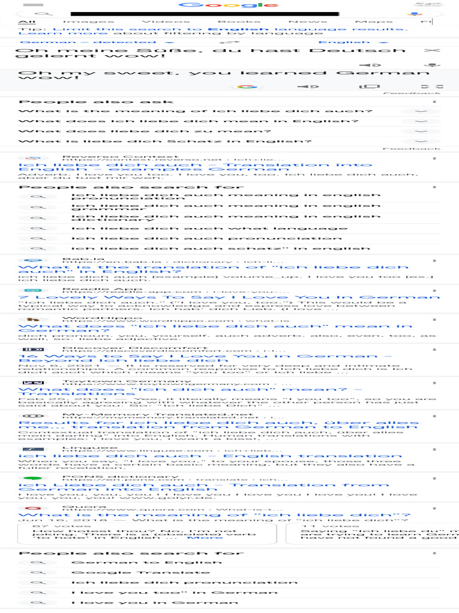The height and width of the screenshot is (613, 459).
Task: Start voice search with the search bar microphone
Action: pyautogui.click(x=414, y=14)
